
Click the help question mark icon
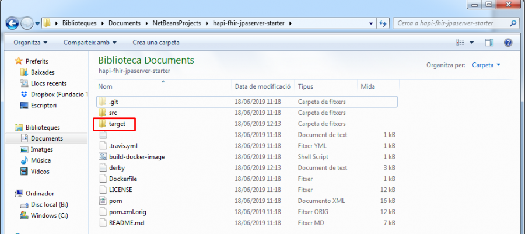pyautogui.click(x=508, y=43)
